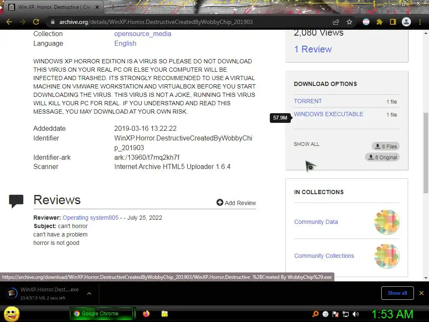Reload the archive.org page

pos(36,22)
